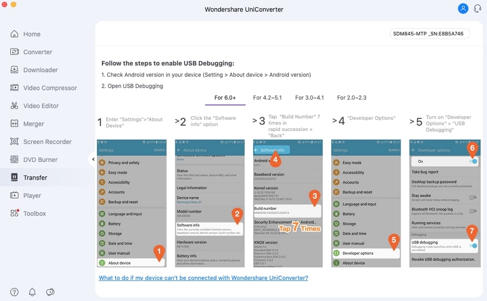The image size is (487, 301).
Task: Open the DVD Burner tool
Action: [x=34, y=160]
